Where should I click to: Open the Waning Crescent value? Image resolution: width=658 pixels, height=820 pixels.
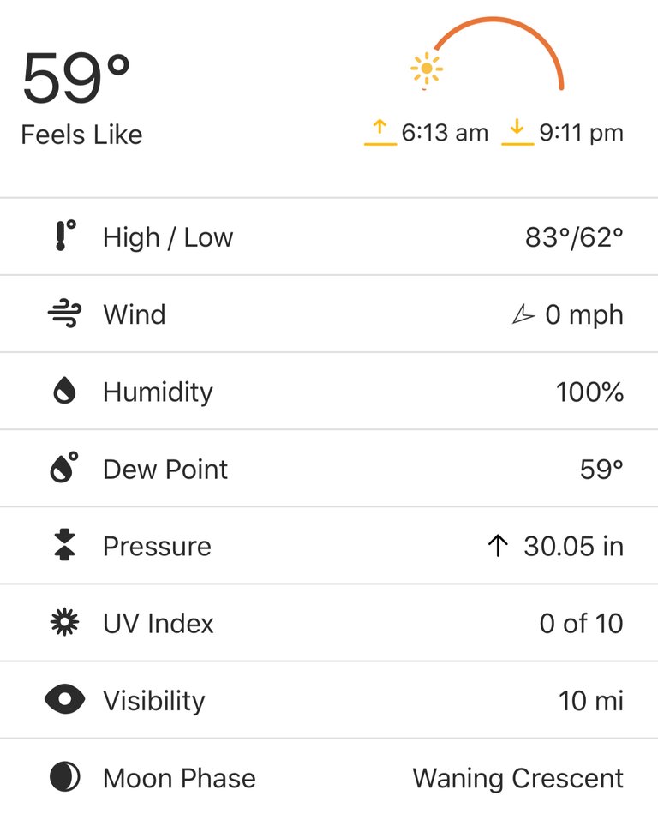(x=517, y=778)
